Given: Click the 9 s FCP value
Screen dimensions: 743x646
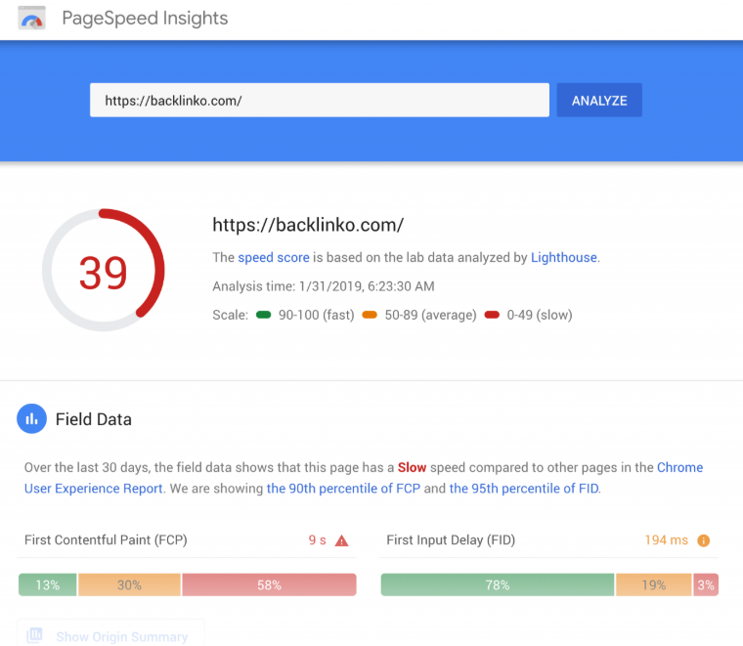Looking at the screenshot, I should pos(317,539).
